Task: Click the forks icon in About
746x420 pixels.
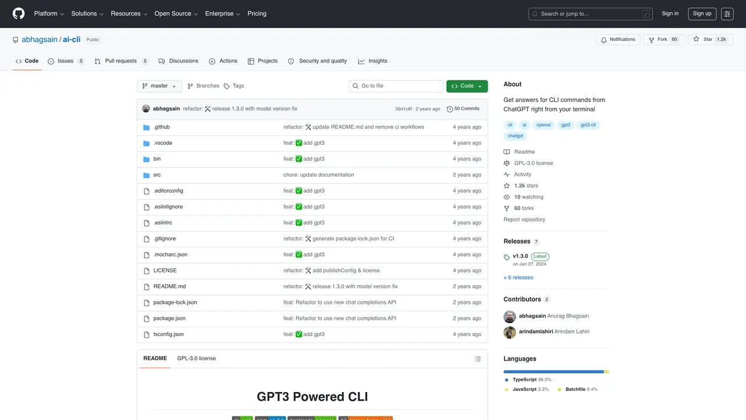Action: point(507,208)
